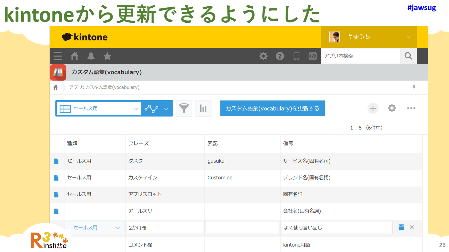Open kintone settings gear in header
Viewport: 449px width, 252px height.
click(x=263, y=56)
